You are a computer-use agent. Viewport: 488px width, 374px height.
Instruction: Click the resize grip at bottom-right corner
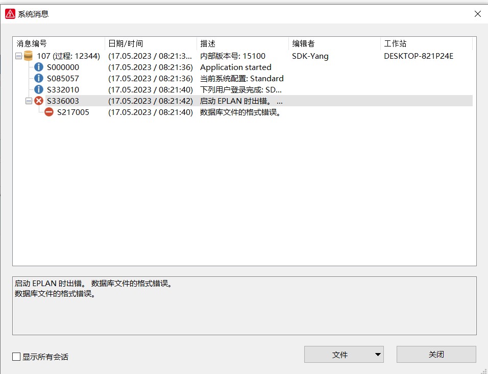[x=483, y=369]
